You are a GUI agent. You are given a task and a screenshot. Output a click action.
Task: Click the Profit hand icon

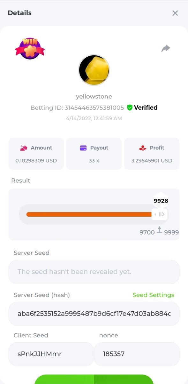pos(143,148)
